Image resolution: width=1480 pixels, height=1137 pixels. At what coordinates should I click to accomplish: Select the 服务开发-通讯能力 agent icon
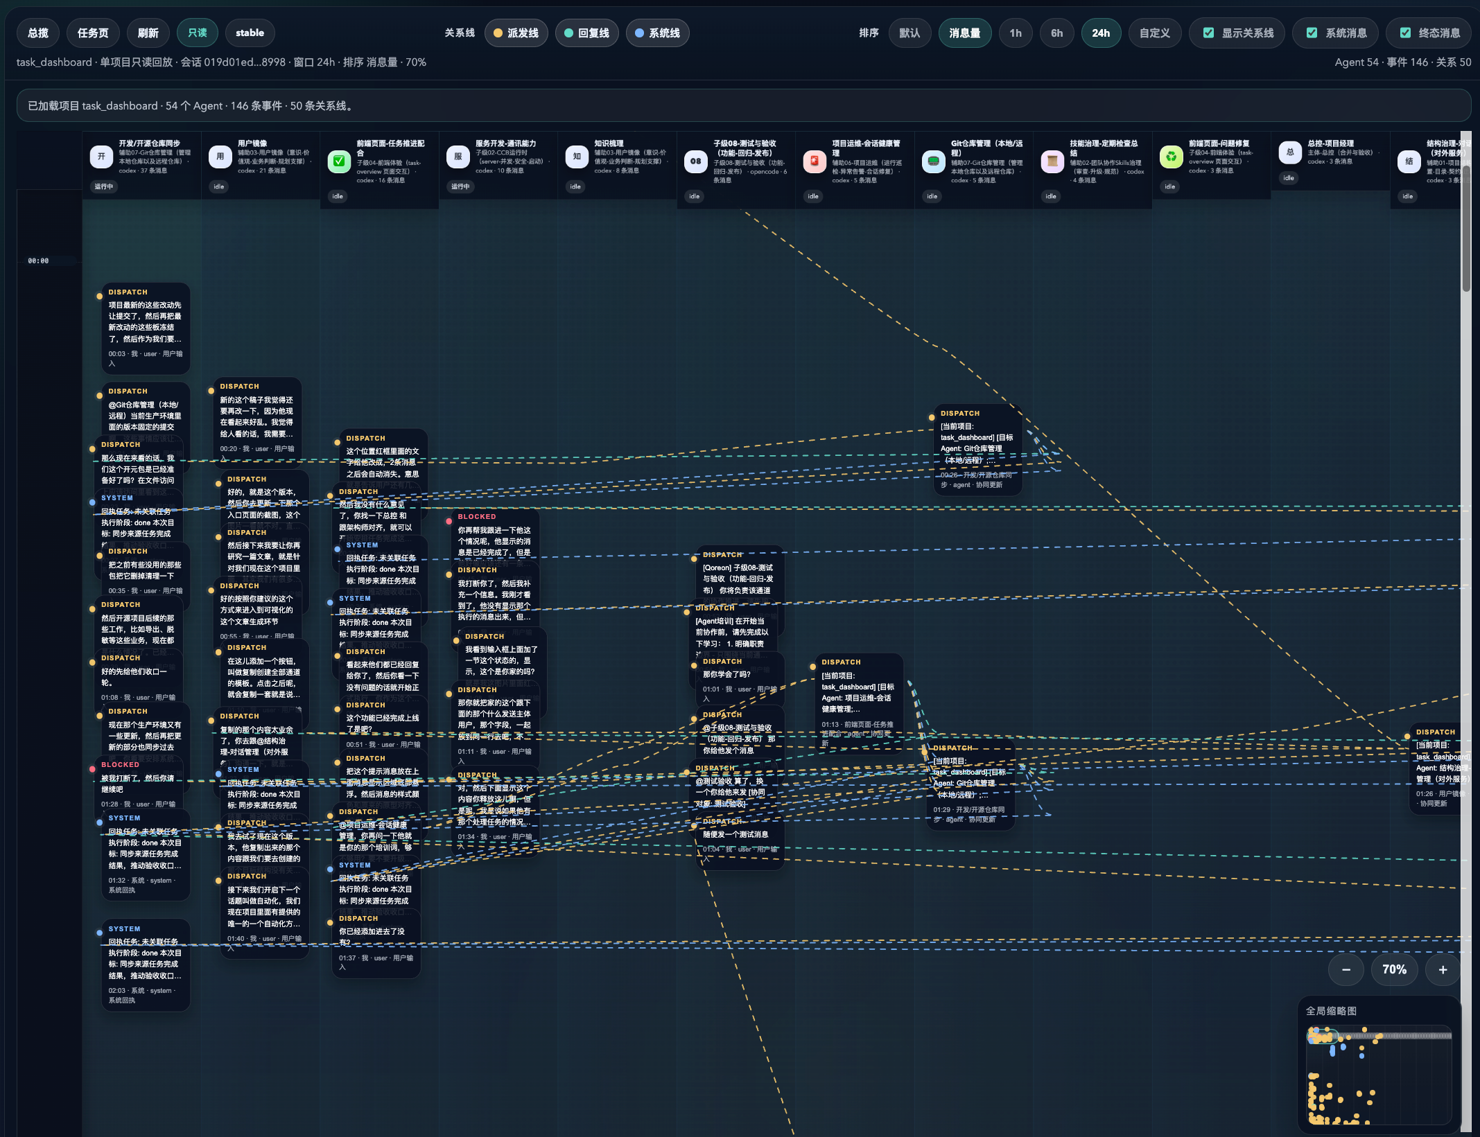pyautogui.click(x=458, y=157)
